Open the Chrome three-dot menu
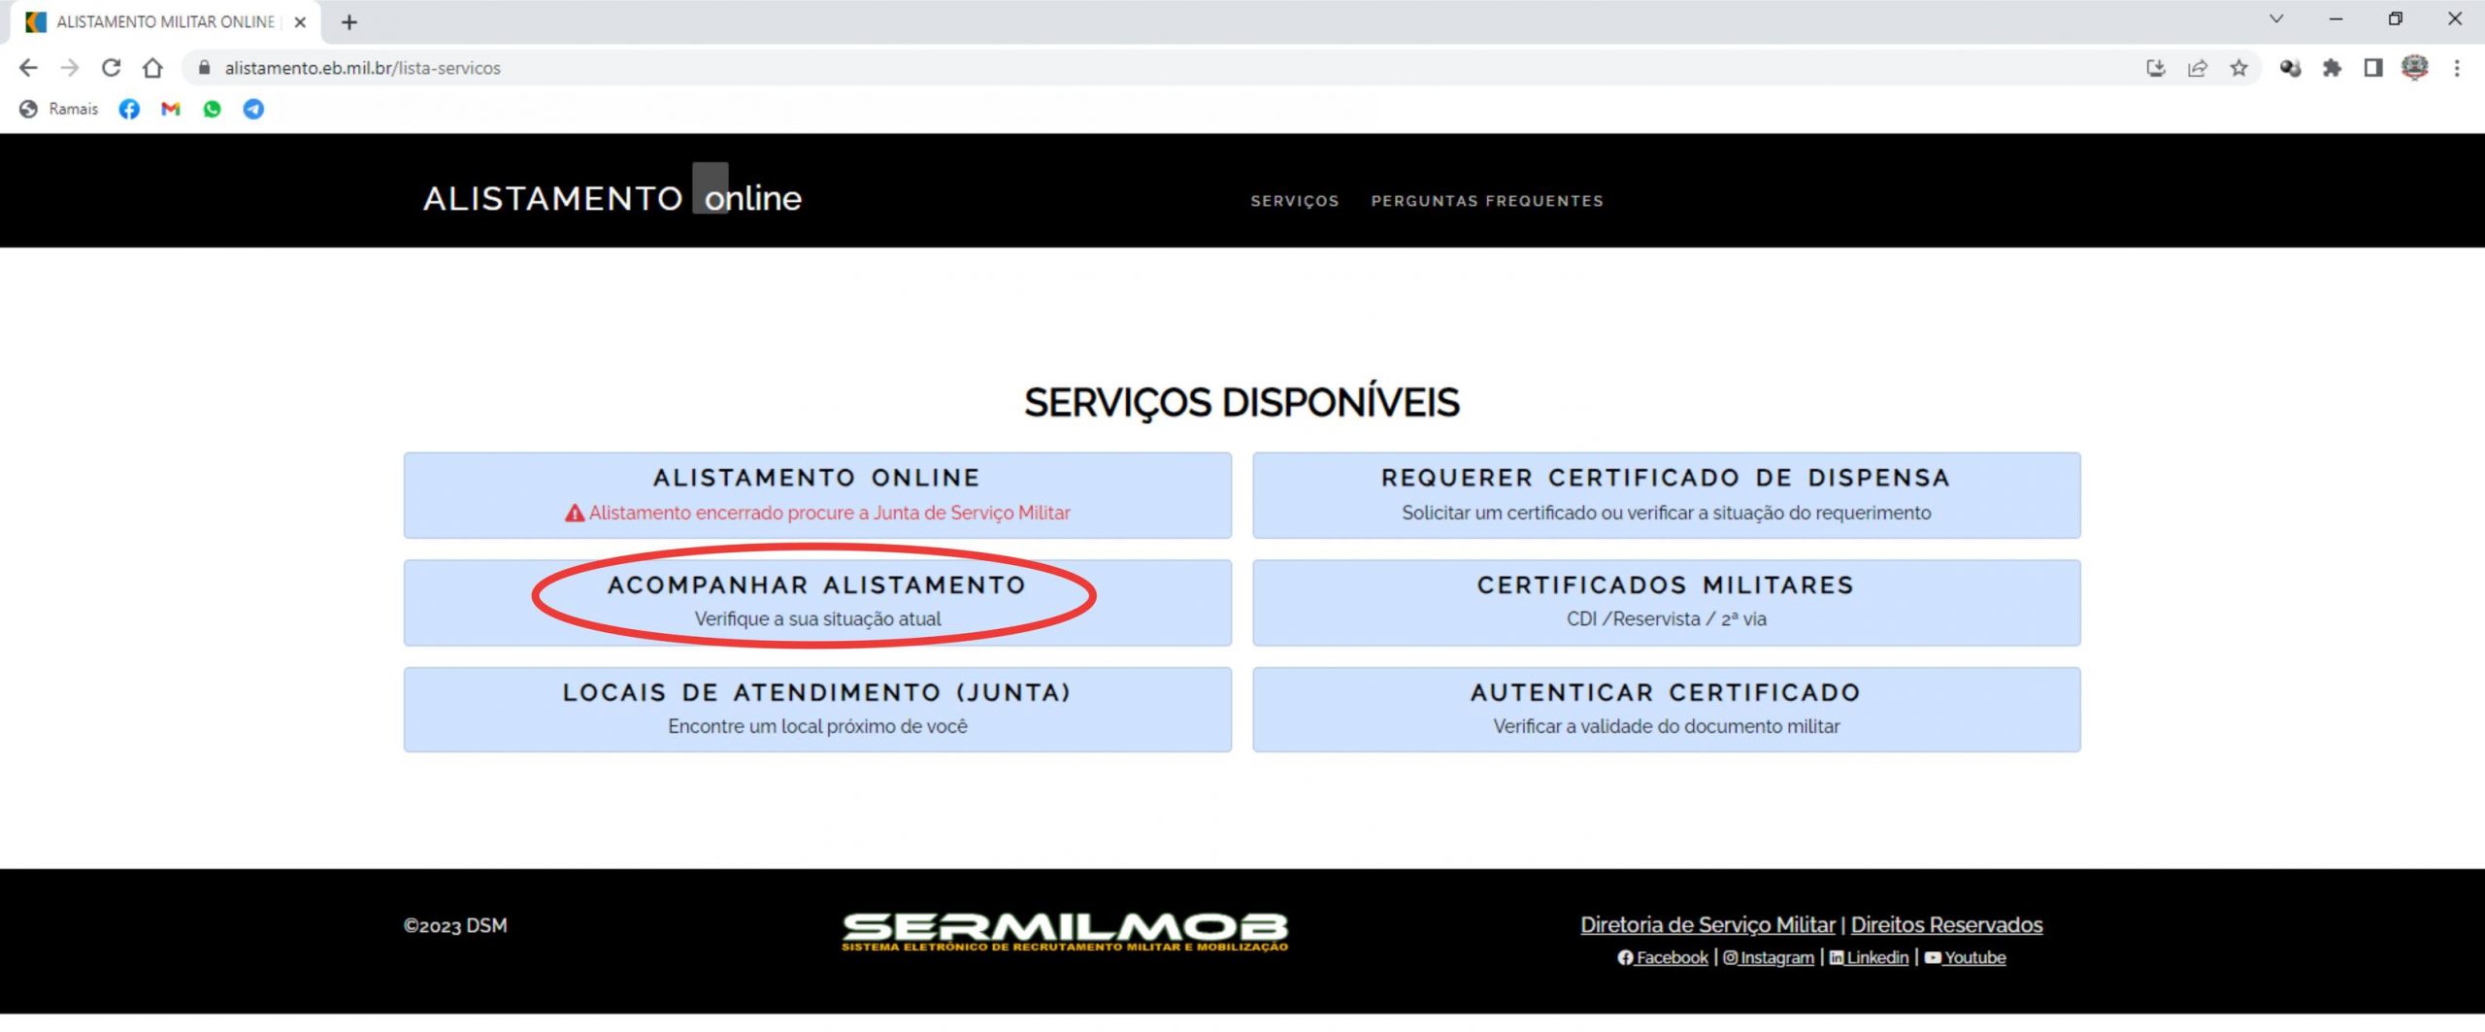Image resolution: width=2485 pixels, height=1032 pixels. point(2457,68)
